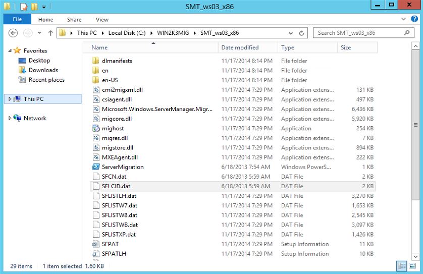The height and width of the screenshot is (274, 423).
Task: Open Customize Quick Access Toolbar dropdown
Action: pyautogui.click(x=44, y=7)
